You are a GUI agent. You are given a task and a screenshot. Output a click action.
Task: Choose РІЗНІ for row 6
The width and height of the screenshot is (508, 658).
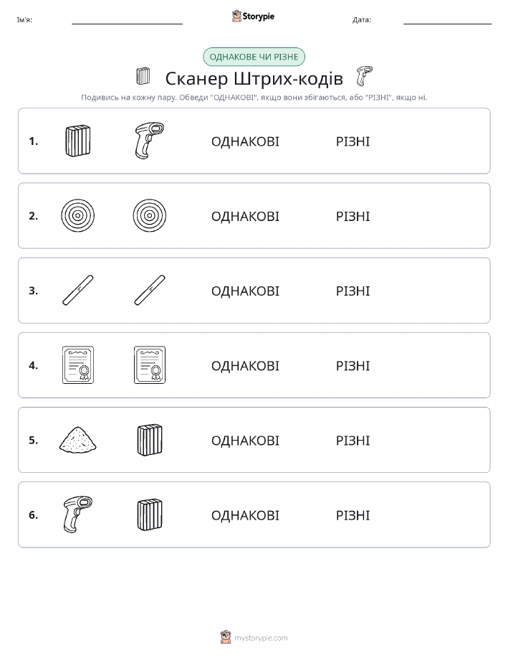point(353,515)
